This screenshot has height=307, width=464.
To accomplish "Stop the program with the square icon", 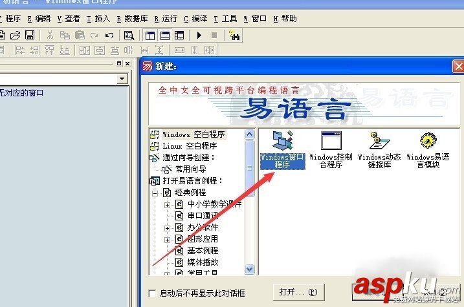I will (214, 36).
